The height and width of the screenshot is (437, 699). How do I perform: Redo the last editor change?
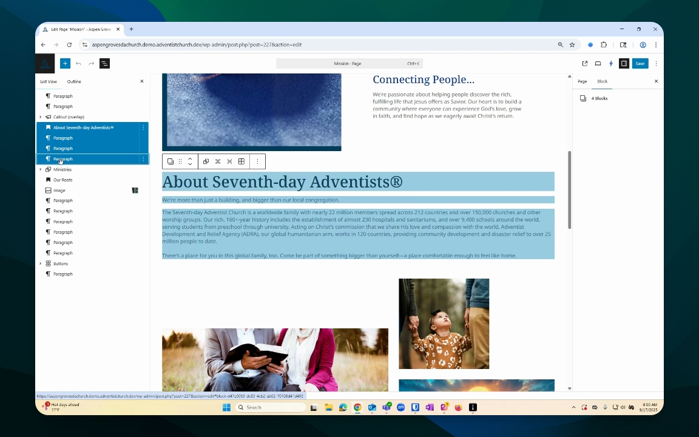click(x=92, y=63)
